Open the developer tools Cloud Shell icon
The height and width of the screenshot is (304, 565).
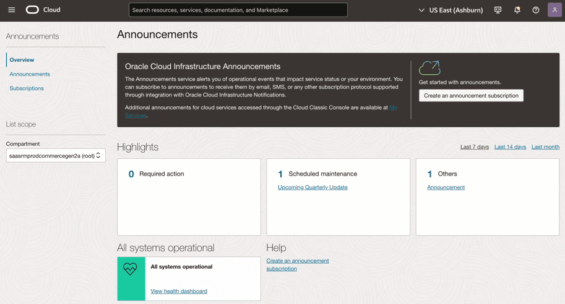[x=498, y=10]
